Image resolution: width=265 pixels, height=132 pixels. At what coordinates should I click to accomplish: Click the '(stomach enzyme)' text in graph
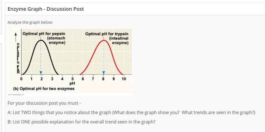[x=56, y=41]
